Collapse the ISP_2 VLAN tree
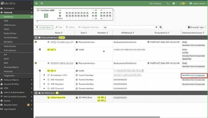The image size is (208, 118). [x=40, y=71]
